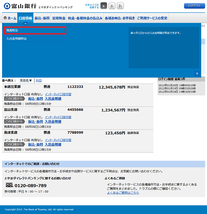Select 残高照会 from the submenu
This screenshot has height=214, width=207.
[35, 30]
